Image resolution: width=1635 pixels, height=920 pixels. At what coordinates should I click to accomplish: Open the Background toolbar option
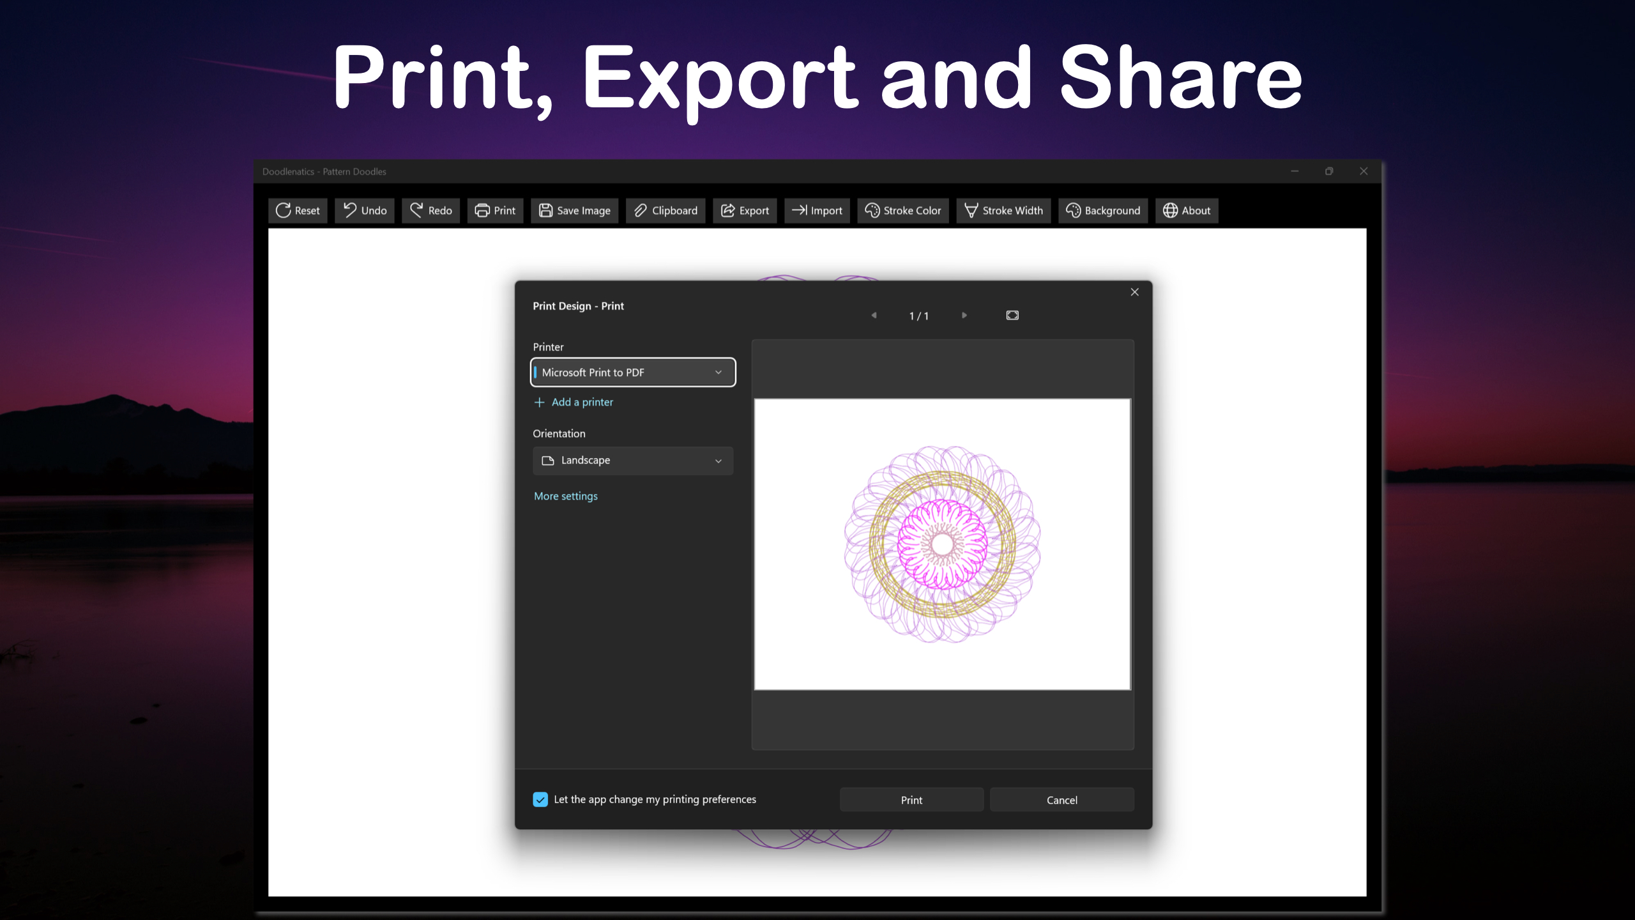pos(1103,210)
